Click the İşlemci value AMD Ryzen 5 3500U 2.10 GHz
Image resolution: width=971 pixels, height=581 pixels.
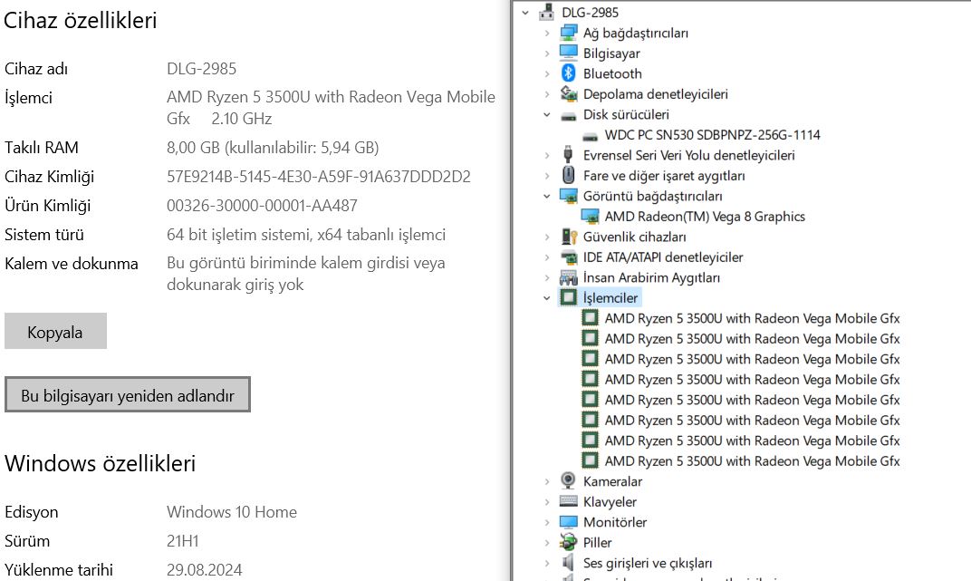331,108
